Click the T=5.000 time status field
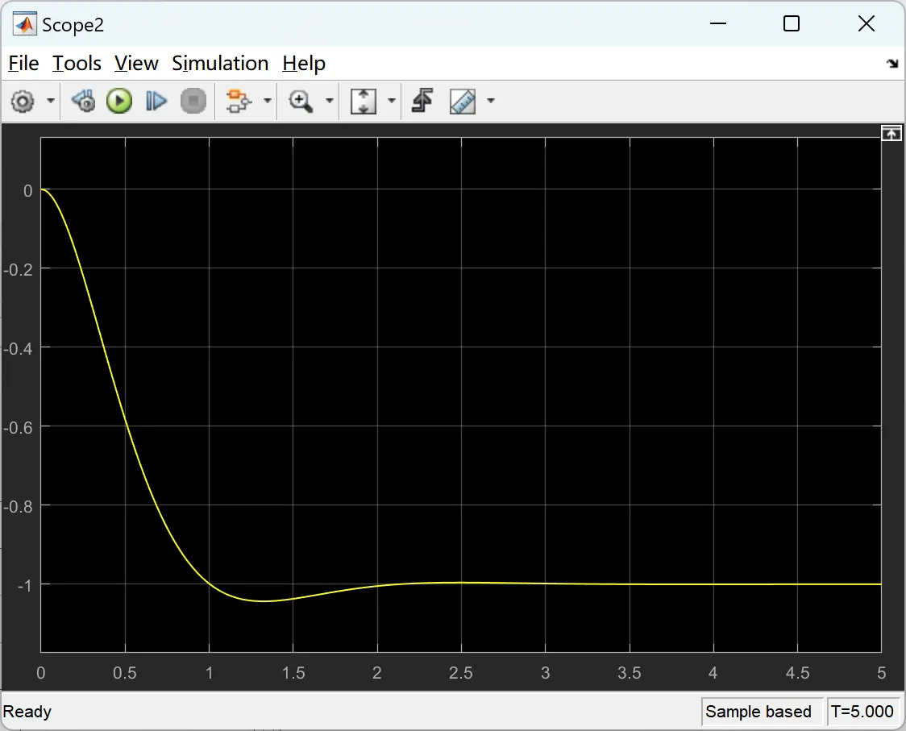This screenshot has height=731, width=906. pos(862,712)
